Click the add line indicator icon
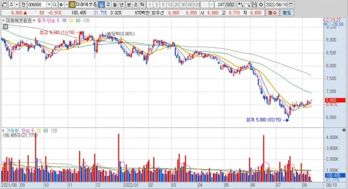348x189 pixels. [248, 5]
